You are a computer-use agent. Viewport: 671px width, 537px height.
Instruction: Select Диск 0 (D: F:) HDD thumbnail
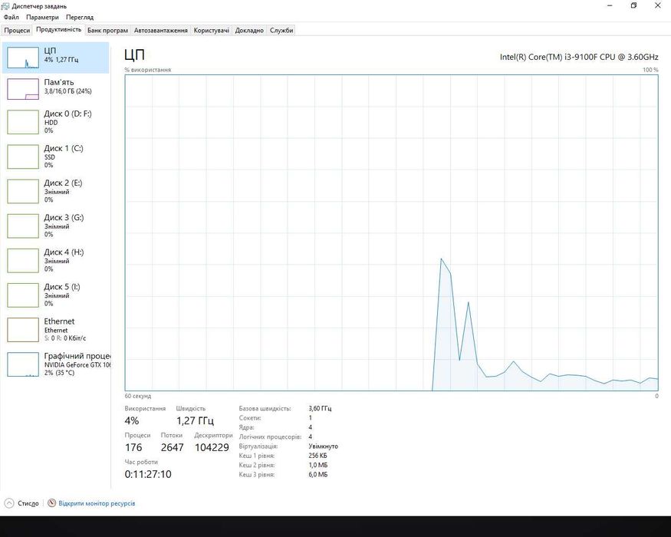[x=23, y=122]
